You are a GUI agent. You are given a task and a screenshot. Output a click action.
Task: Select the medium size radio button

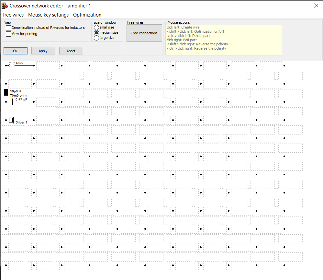[x=96, y=33]
